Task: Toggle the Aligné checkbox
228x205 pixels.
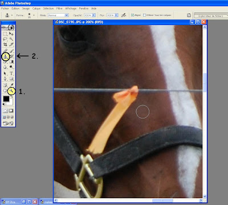Action: (x=132, y=15)
